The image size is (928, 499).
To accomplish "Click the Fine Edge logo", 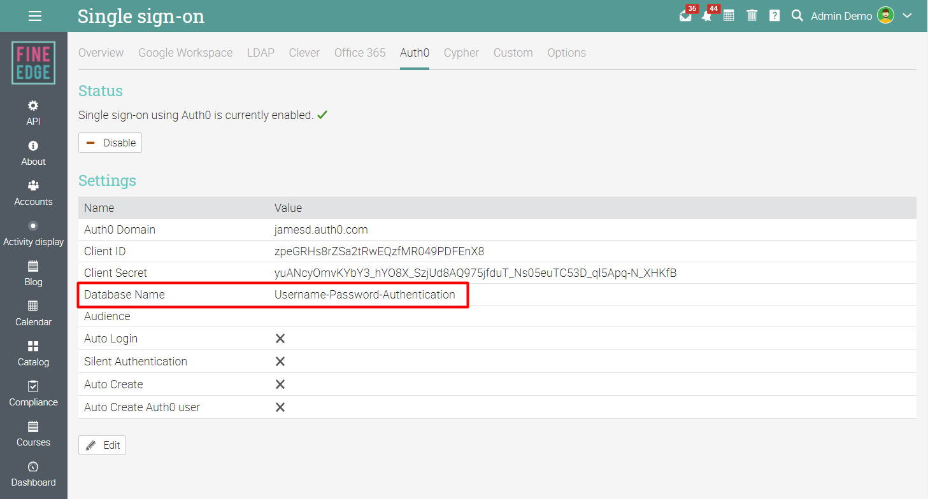I will 33,63.
